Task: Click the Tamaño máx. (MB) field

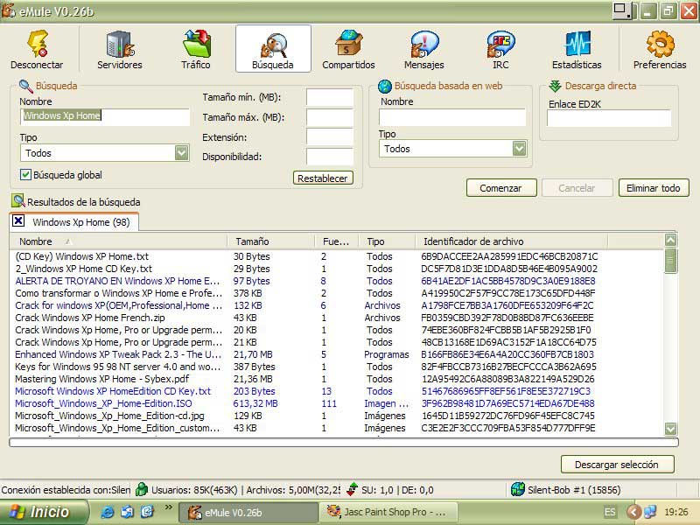Action: 330,117
